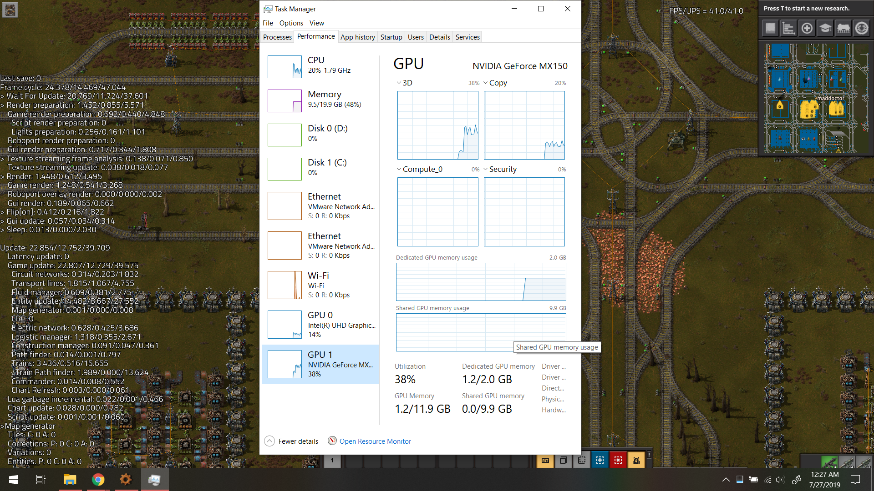Open Task View on the taskbar
This screenshot has height=491, width=874.
(41, 480)
